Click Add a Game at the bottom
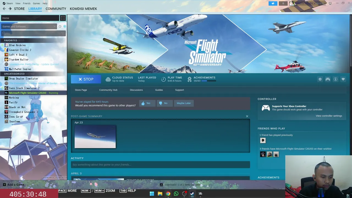This screenshot has width=352, height=198. tap(13, 185)
